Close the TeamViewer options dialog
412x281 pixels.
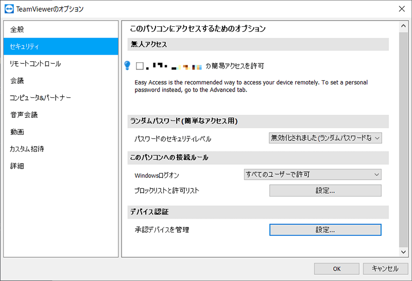402,9
